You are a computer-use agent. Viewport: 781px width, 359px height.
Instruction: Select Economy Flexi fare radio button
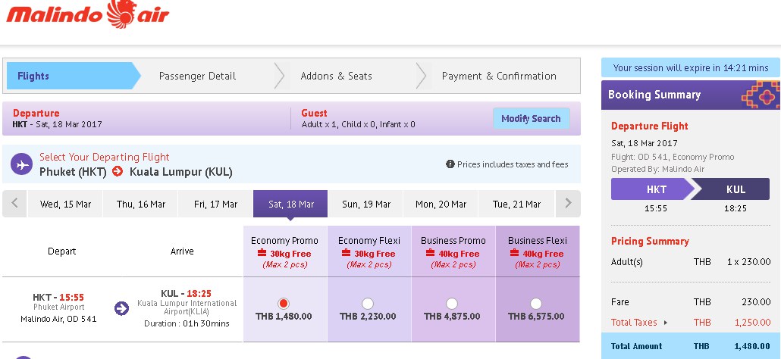368,303
